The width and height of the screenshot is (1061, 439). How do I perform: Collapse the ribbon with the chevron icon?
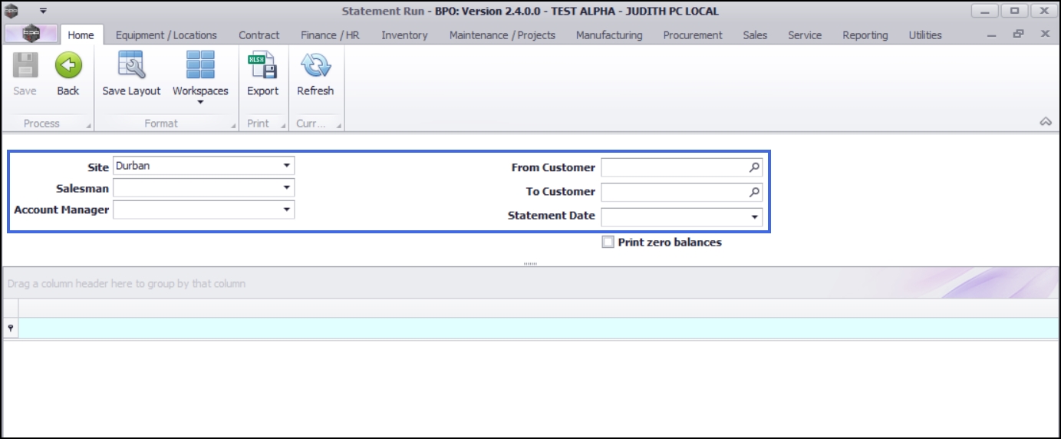click(x=1045, y=122)
